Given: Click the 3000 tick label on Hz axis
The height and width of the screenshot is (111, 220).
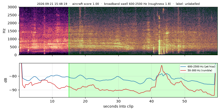Looking at the screenshot, I should pos(12,7).
